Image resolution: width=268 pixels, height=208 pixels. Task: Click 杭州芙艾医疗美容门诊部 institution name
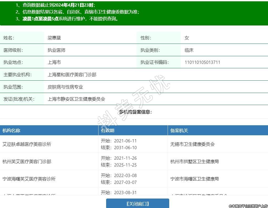coord(27,162)
